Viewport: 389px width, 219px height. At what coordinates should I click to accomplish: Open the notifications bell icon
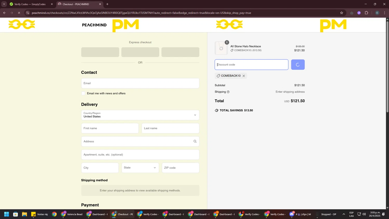(x=384, y=214)
